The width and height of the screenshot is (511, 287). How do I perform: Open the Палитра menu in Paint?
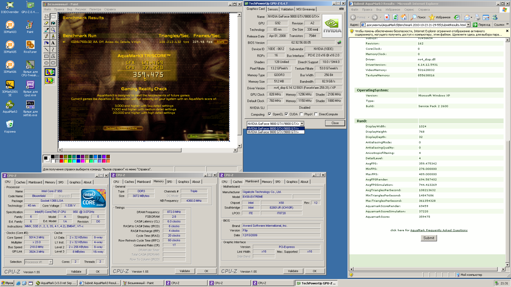95,9
